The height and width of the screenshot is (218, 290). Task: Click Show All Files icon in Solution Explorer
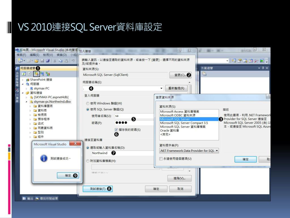point(204,74)
